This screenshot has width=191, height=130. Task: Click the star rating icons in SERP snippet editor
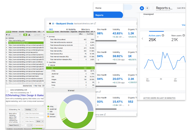[x=40, y=125]
